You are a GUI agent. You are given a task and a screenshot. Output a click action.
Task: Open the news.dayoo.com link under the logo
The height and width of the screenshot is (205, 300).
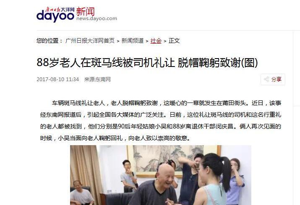[97, 18]
